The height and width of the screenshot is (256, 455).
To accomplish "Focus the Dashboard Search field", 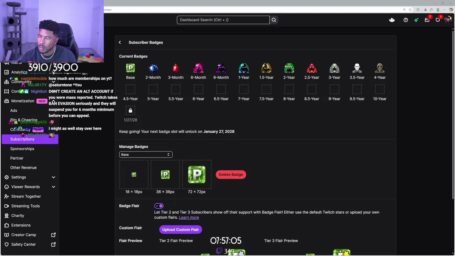I will 223,20.
